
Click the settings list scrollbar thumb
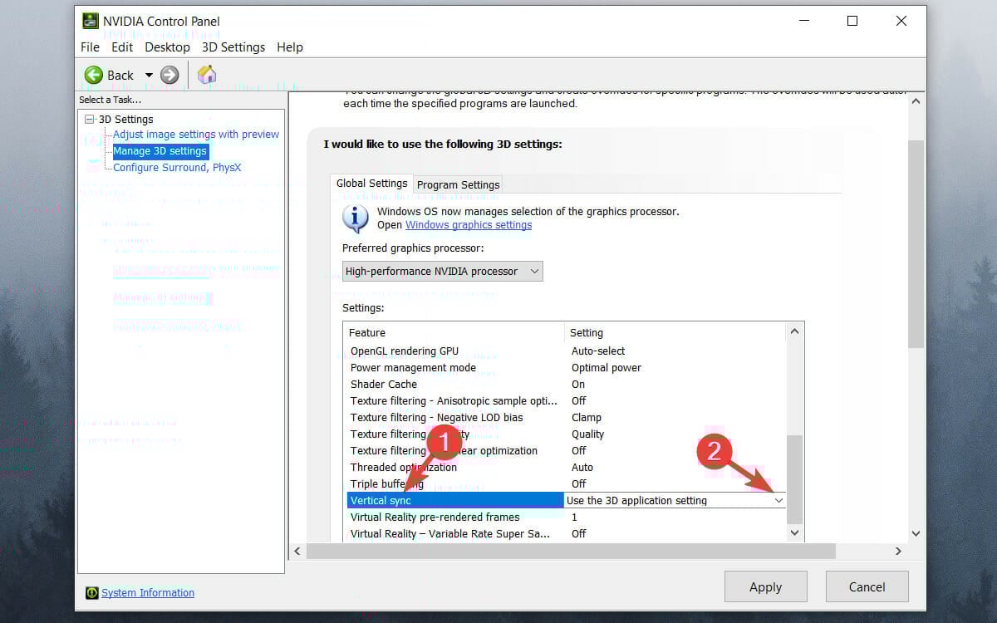pyautogui.click(x=794, y=478)
